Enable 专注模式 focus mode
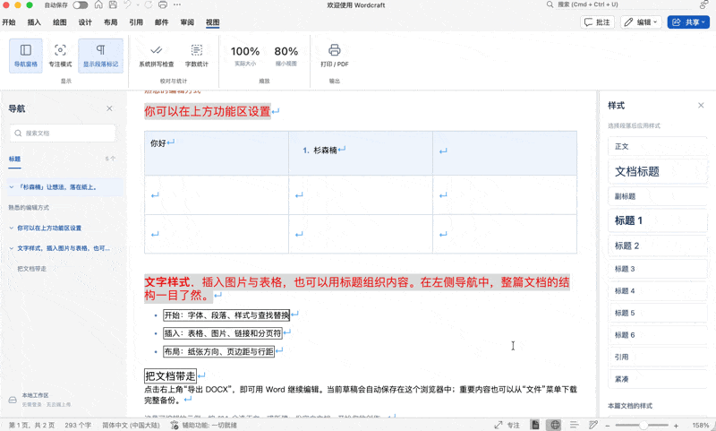716x431 pixels. coord(60,56)
